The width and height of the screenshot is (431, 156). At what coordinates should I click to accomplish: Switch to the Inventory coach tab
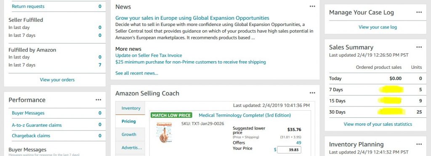pyautogui.click(x=131, y=108)
